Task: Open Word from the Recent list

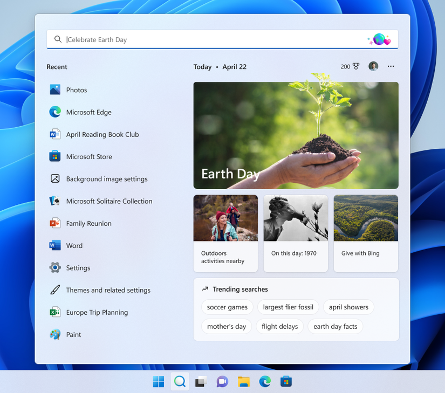Action: pos(74,245)
